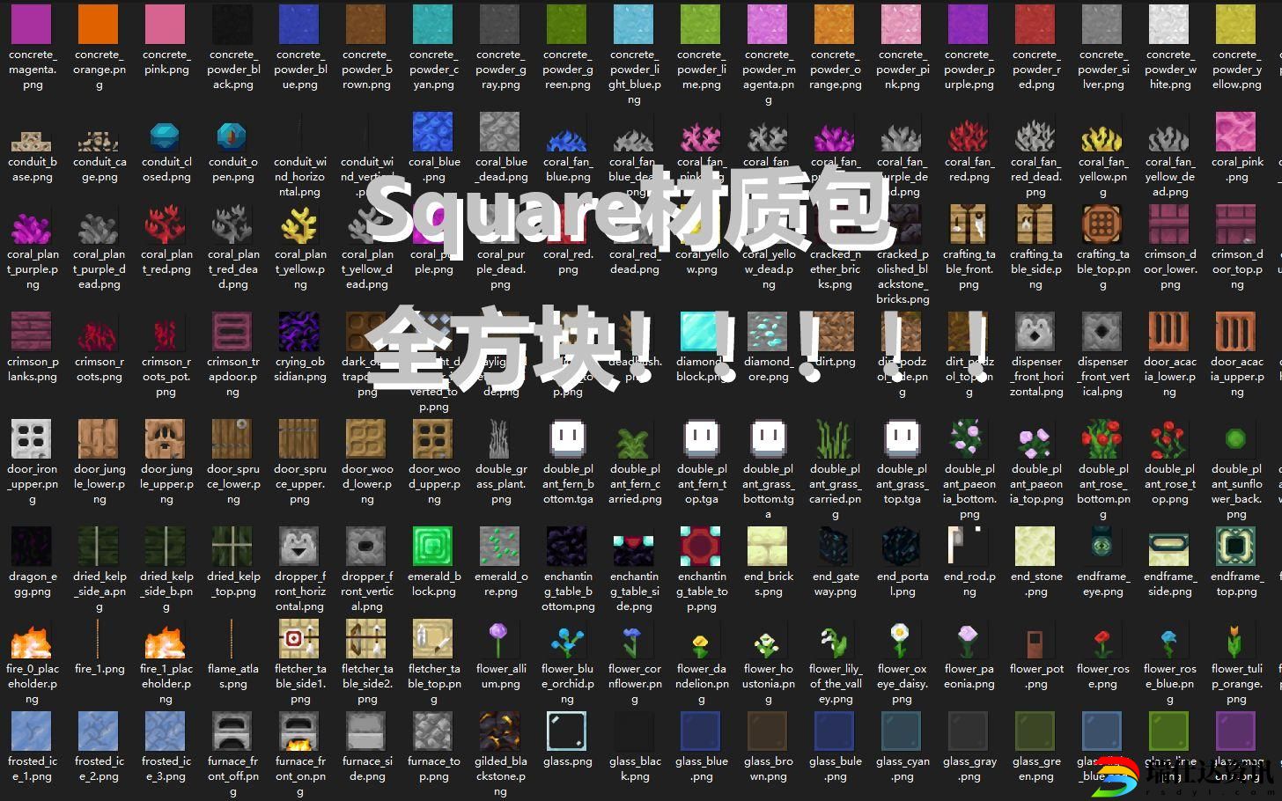Viewport: 1282px width, 801px height.
Task: Select the dragon_egg.png file
Action: coord(32,547)
